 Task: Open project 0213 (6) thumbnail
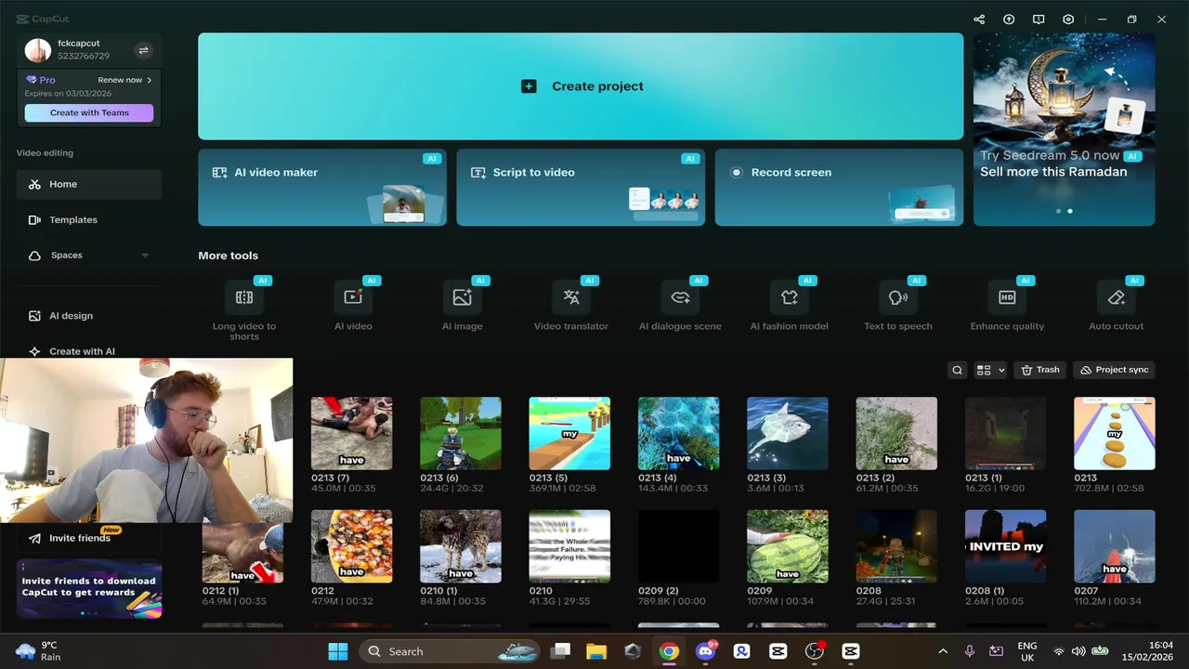[461, 433]
